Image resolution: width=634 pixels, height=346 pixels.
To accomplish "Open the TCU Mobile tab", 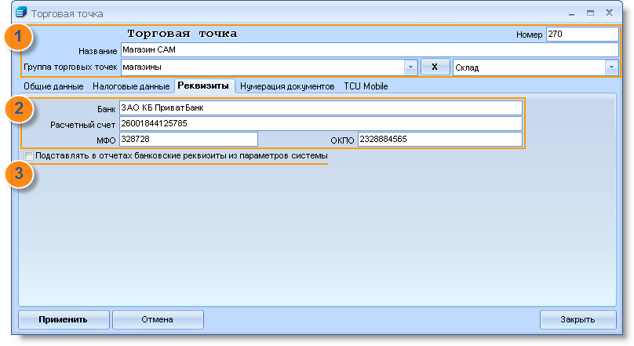I will click(x=366, y=86).
